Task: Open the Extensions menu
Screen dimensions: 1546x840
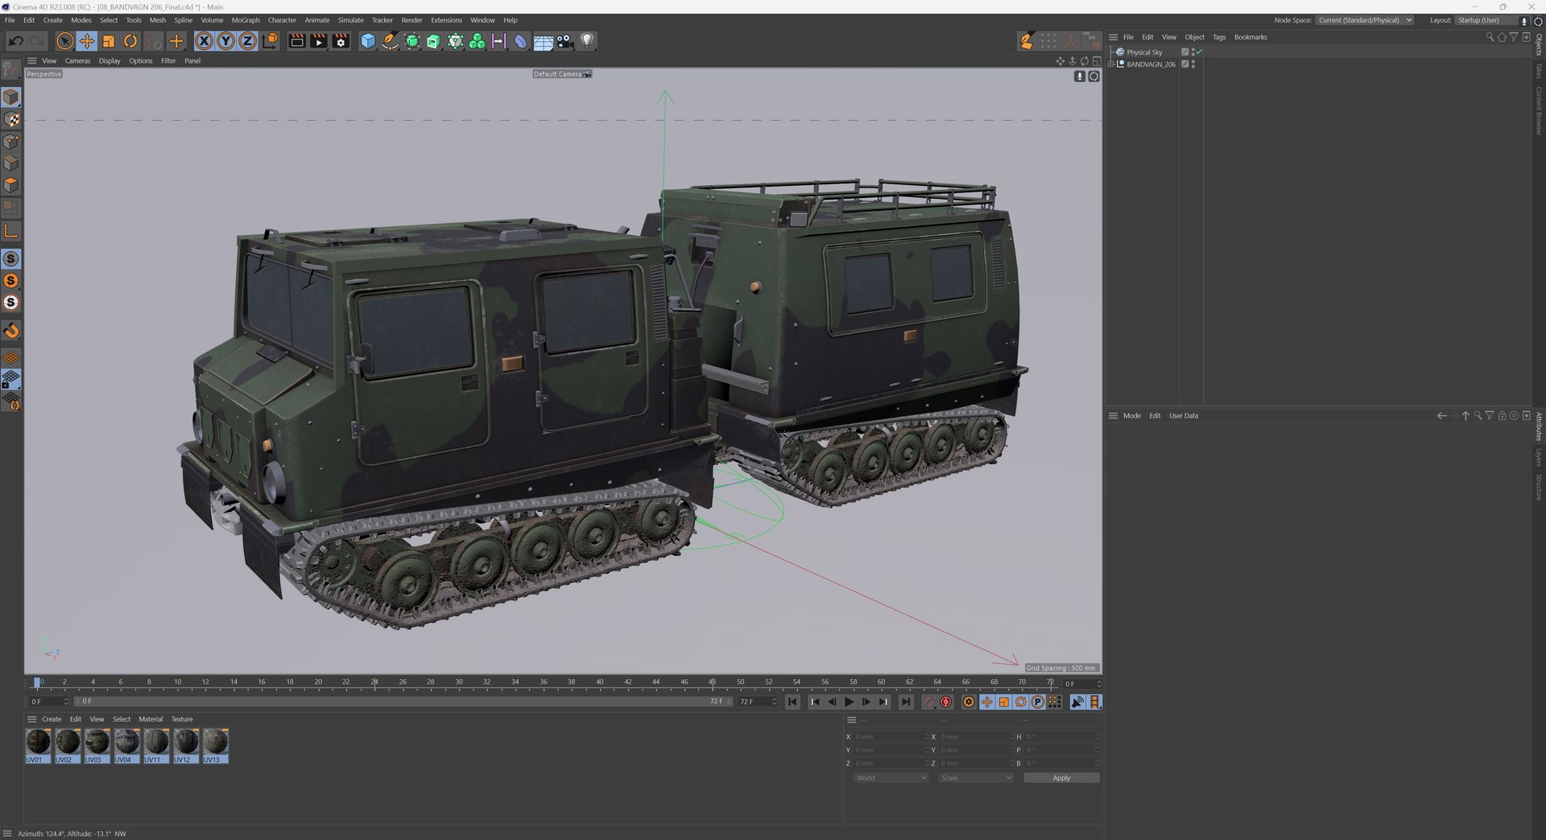Action: coord(446,20)
